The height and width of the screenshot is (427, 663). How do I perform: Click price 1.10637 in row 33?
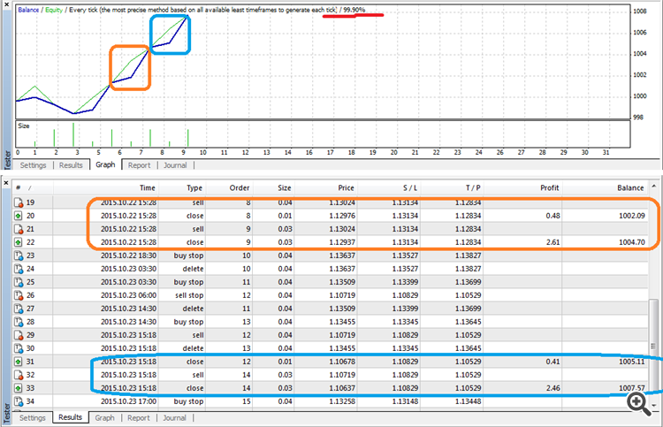(342, 388)
